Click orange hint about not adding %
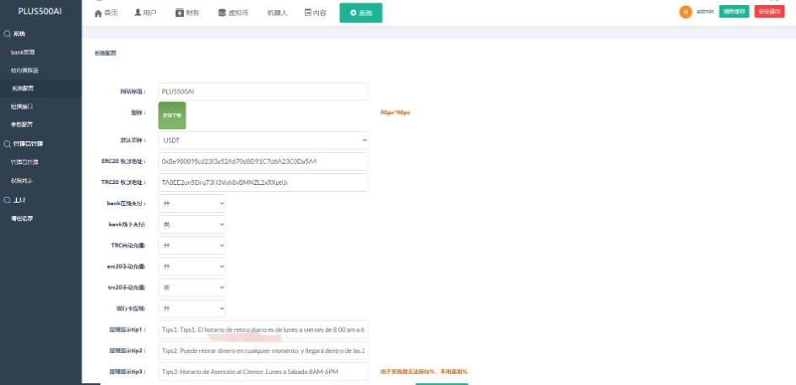Screen dimensions: 796x385 (425, 371)
